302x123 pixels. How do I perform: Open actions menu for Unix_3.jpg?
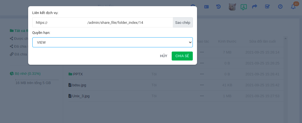tap(202, 96)
